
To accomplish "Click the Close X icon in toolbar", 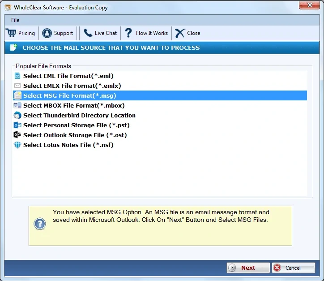I will pos(180,33).
